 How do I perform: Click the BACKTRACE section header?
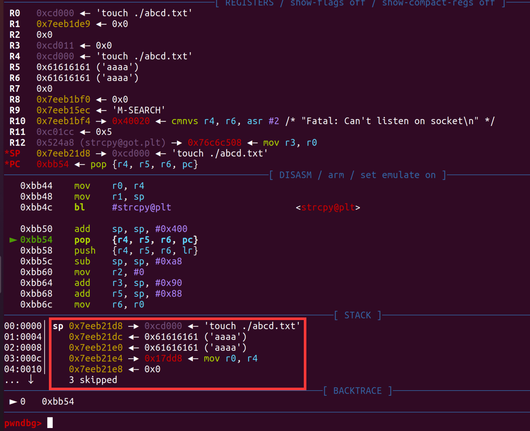click(x=358, y=391)
